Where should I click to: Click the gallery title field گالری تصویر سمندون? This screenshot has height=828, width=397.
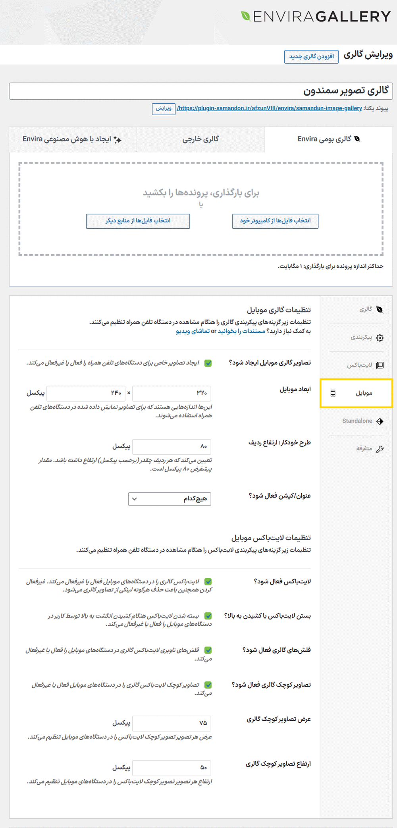coord(201,91)
